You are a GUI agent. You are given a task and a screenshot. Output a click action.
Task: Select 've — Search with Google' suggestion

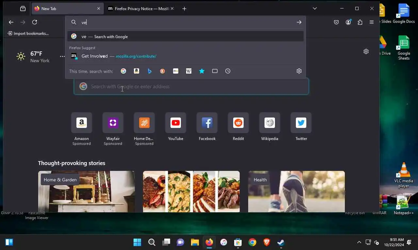(185, 36)
